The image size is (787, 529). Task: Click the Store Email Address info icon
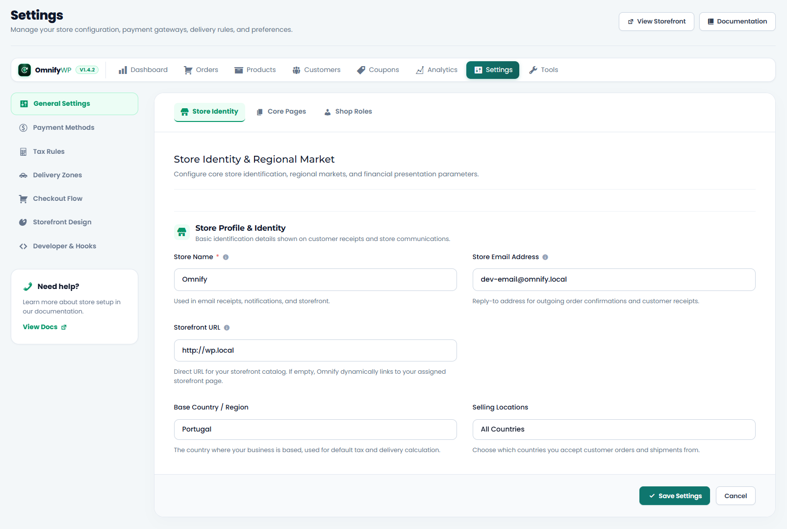(x=545, y=257)
